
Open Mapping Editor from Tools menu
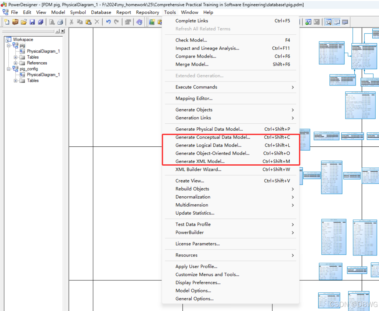point(230,98)
